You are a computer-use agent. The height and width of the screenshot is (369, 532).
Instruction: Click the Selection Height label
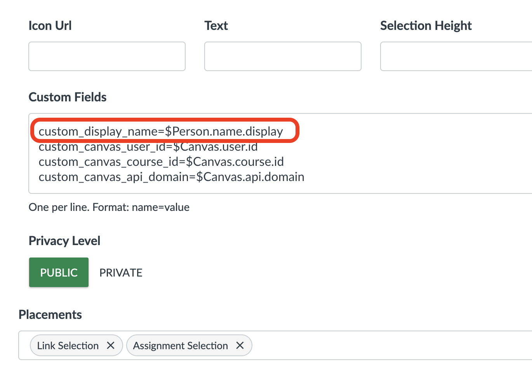(426, 26)
